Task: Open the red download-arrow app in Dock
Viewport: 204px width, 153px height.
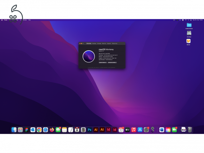Action: click(x=77, y=130)
